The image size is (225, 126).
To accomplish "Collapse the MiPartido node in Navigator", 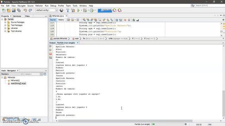I will (2, 77).
